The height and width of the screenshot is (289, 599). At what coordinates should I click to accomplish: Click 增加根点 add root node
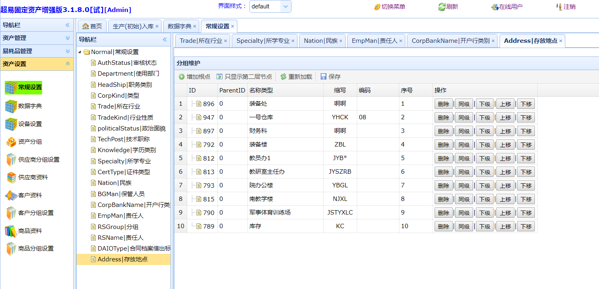[x=194, y=76]
